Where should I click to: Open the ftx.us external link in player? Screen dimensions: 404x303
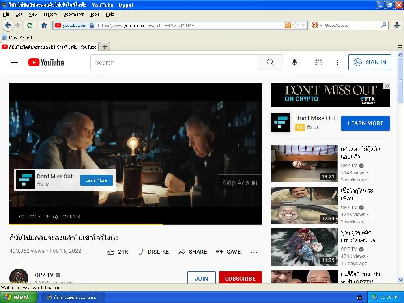click(71, 217)
